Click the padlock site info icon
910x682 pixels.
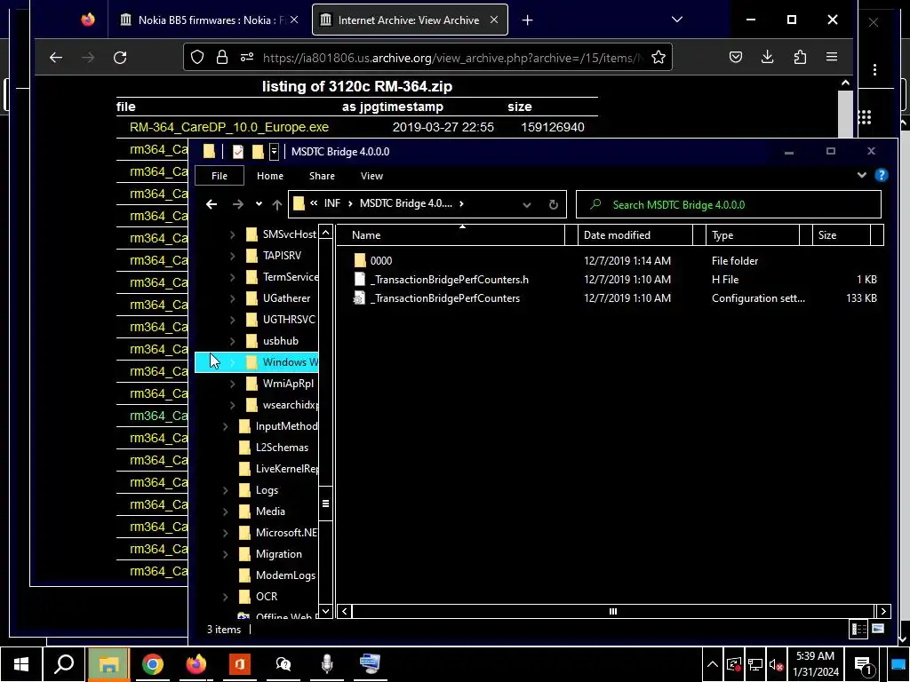pos(221,57)
